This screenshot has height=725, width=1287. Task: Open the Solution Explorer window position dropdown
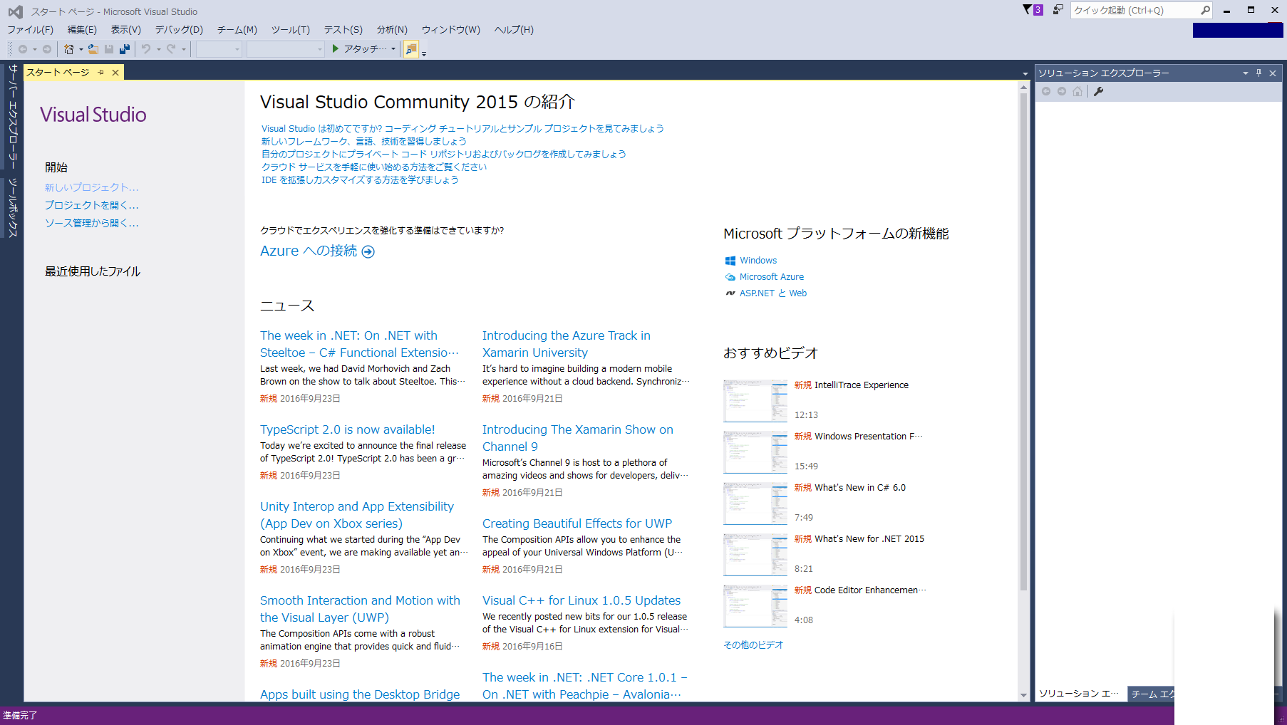tap(1246, 73)
